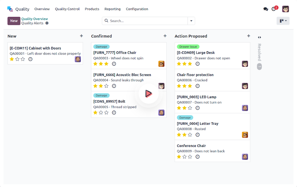Open the Reporting menu
The width and height of the screenshot is (297, 187).
(x=113, y=9)
